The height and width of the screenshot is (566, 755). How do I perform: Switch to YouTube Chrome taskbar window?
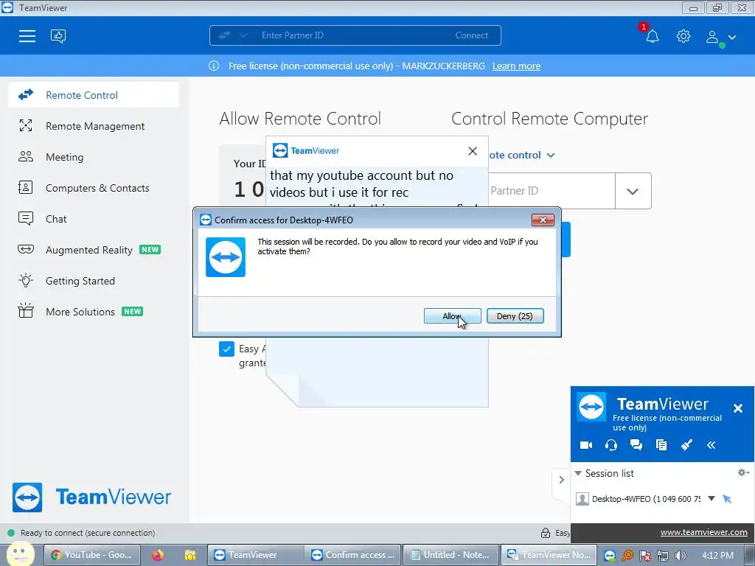tap(92, 555)
